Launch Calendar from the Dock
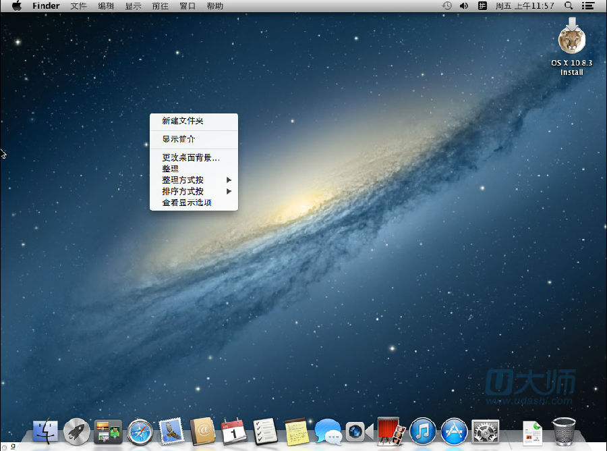Viewport: 607px width, 451px height. coord(234,430)
